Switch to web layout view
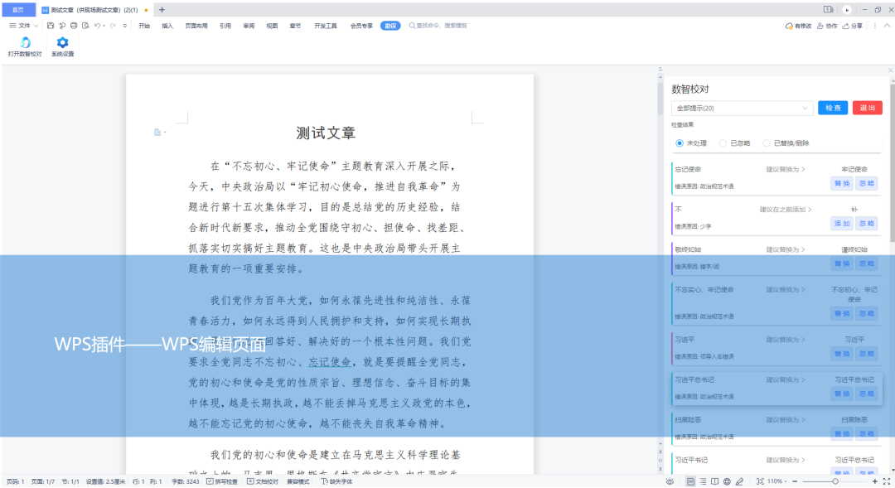 tap(727, 481)
